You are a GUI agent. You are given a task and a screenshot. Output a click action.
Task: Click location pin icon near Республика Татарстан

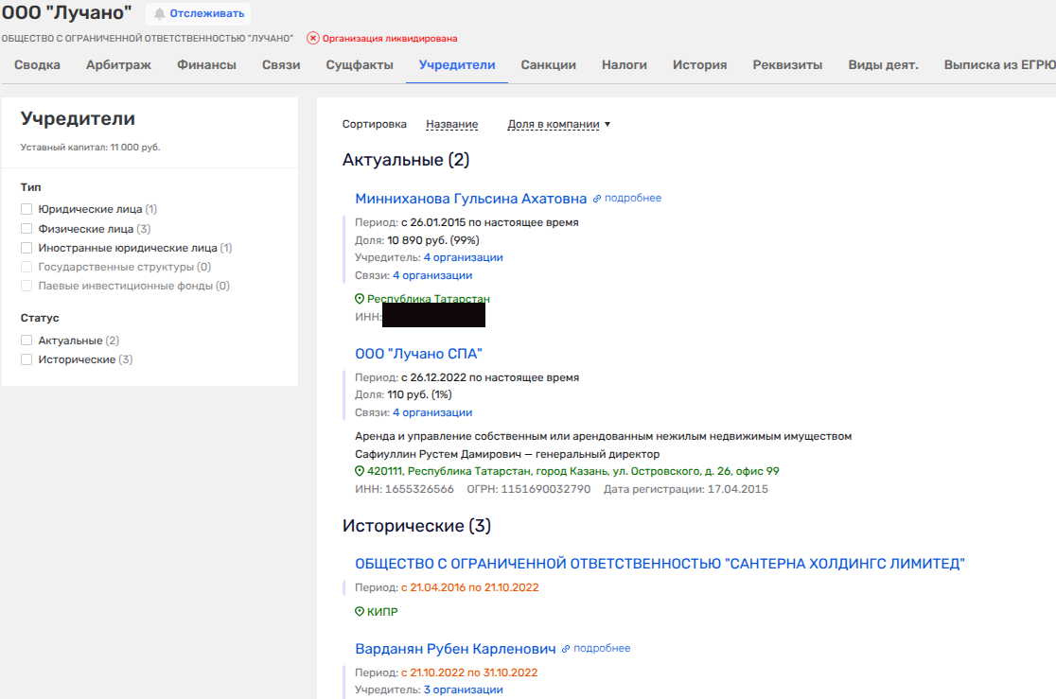coord(360,299)
